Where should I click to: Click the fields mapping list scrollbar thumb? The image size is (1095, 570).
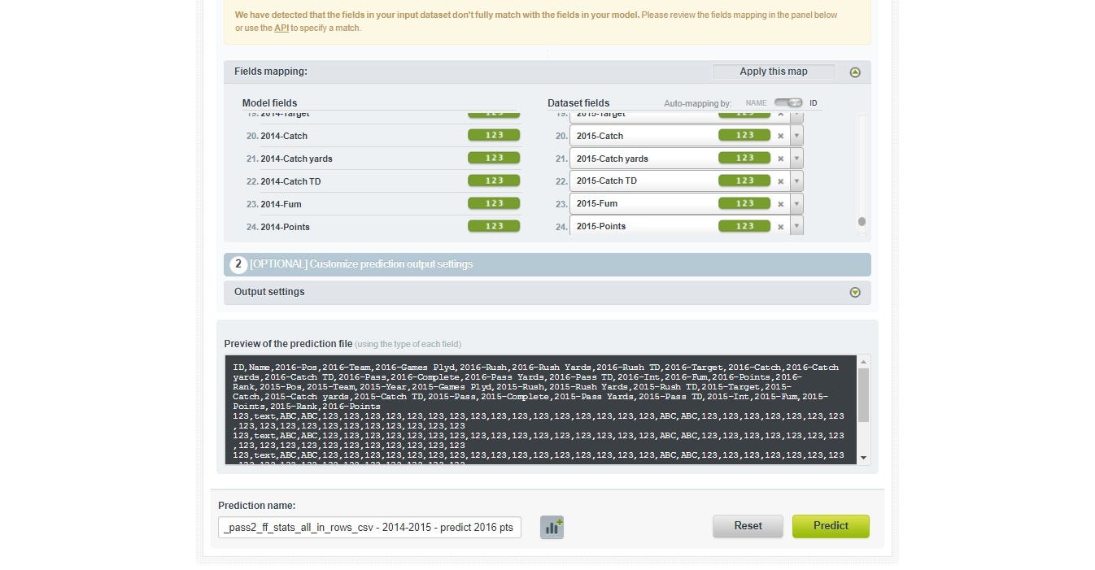coord(862,221)
